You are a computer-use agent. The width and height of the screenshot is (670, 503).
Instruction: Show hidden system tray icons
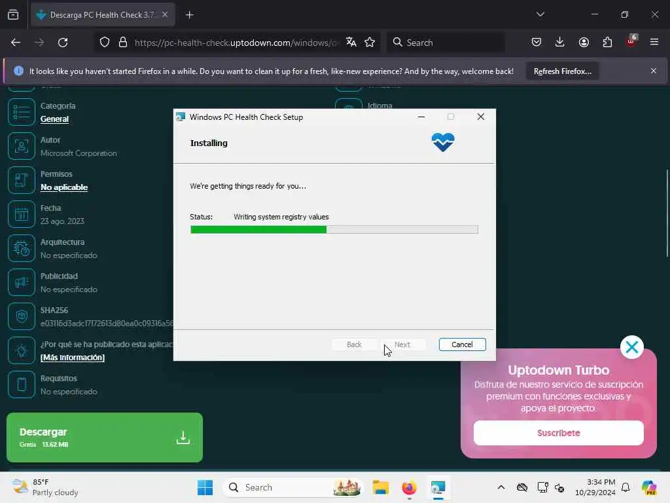(501, 487)
